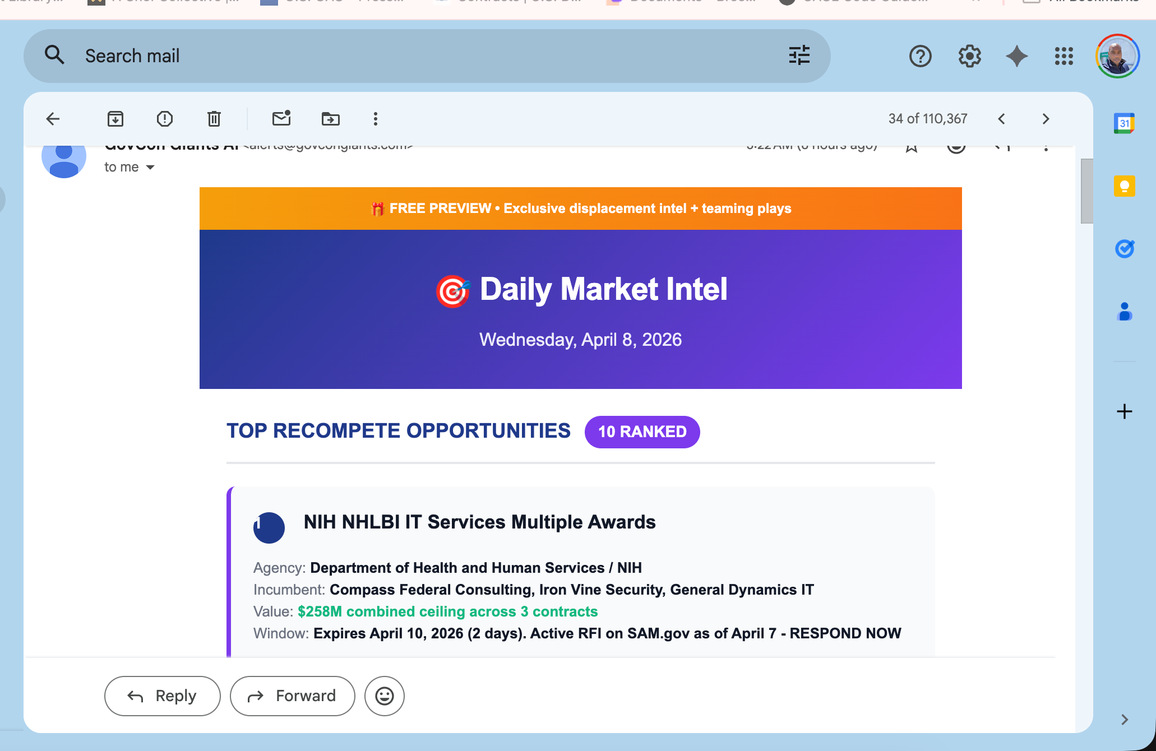Open Gmail Settings gear
This screenshot has height=751, width=1156.
tap(970, 56)
